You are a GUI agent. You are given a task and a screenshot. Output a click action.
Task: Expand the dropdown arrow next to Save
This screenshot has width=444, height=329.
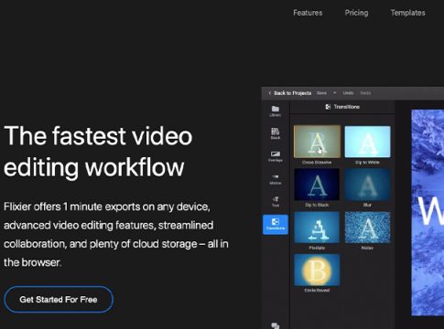pos(335,93)
